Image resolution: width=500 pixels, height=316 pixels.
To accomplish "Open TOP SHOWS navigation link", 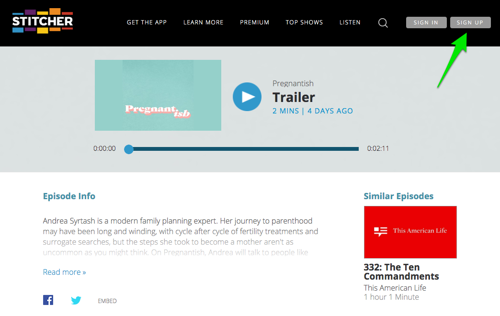I will tap(304, 23).
